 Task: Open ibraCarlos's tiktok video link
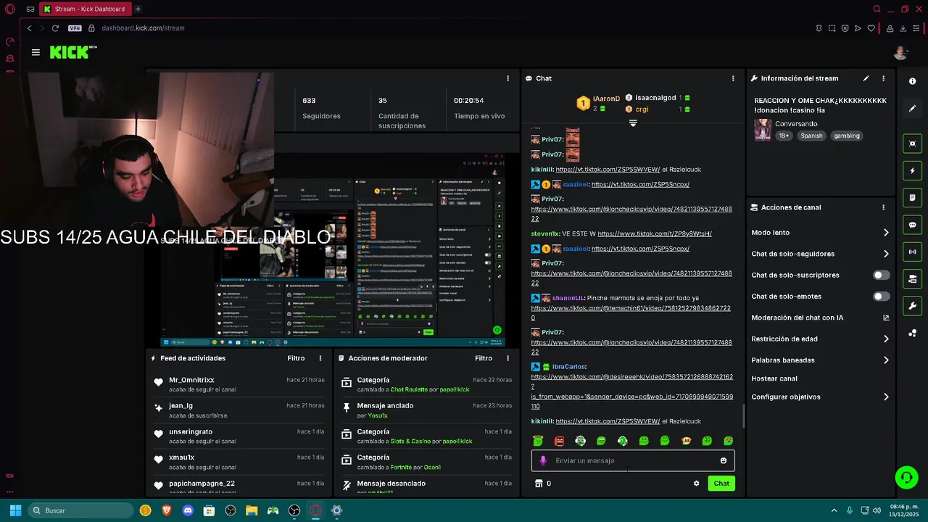632,391
